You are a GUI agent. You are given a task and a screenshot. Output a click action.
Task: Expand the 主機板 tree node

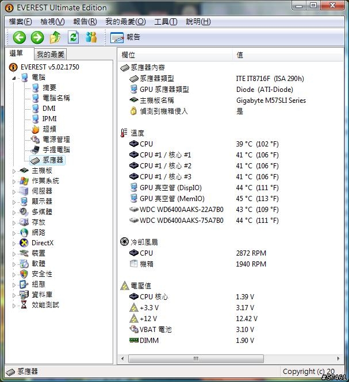(x=14, y=171)
